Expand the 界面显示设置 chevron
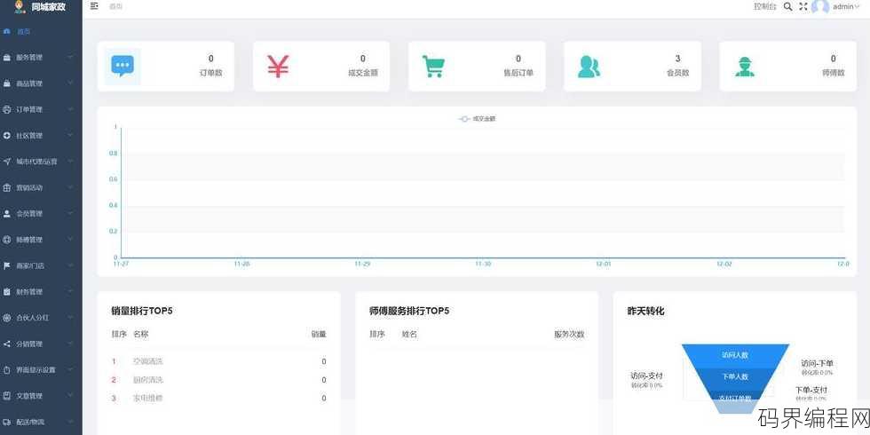 pyautogui.click(x=70, y=370)
